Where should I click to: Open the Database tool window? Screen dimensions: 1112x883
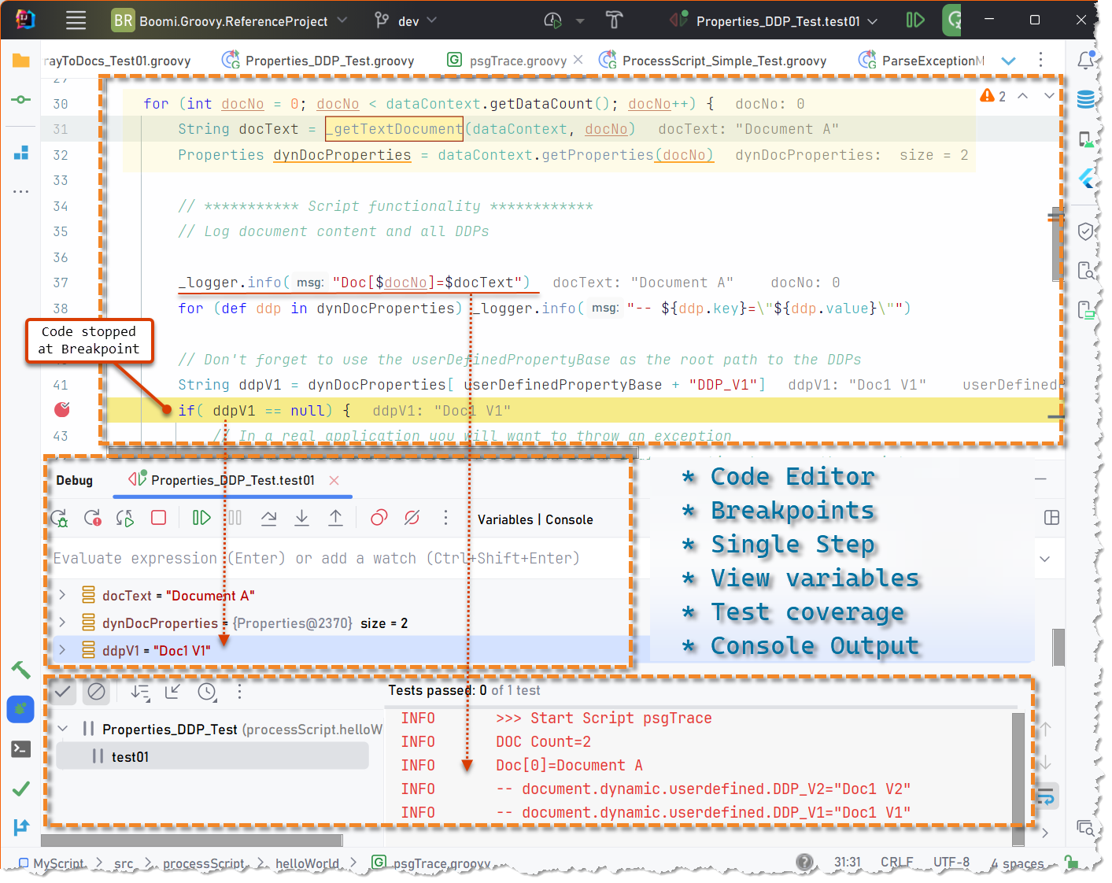(1086, 99)
